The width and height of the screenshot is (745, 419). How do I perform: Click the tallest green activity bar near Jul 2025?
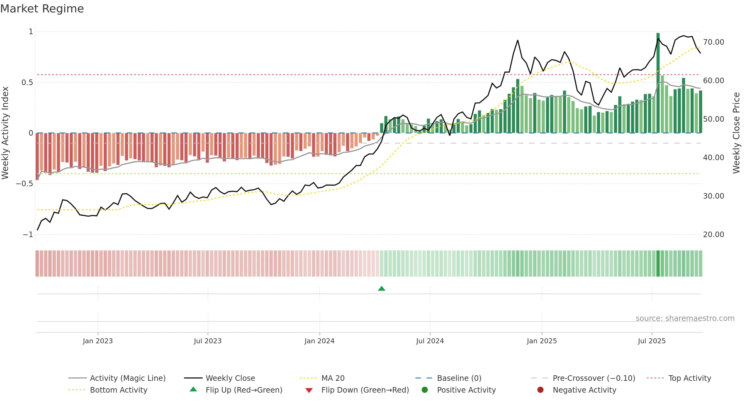[658, 83]
